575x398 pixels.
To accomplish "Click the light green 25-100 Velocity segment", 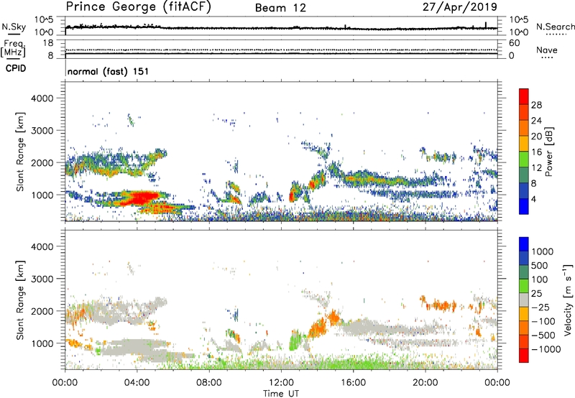I will (x=524, y=286).
